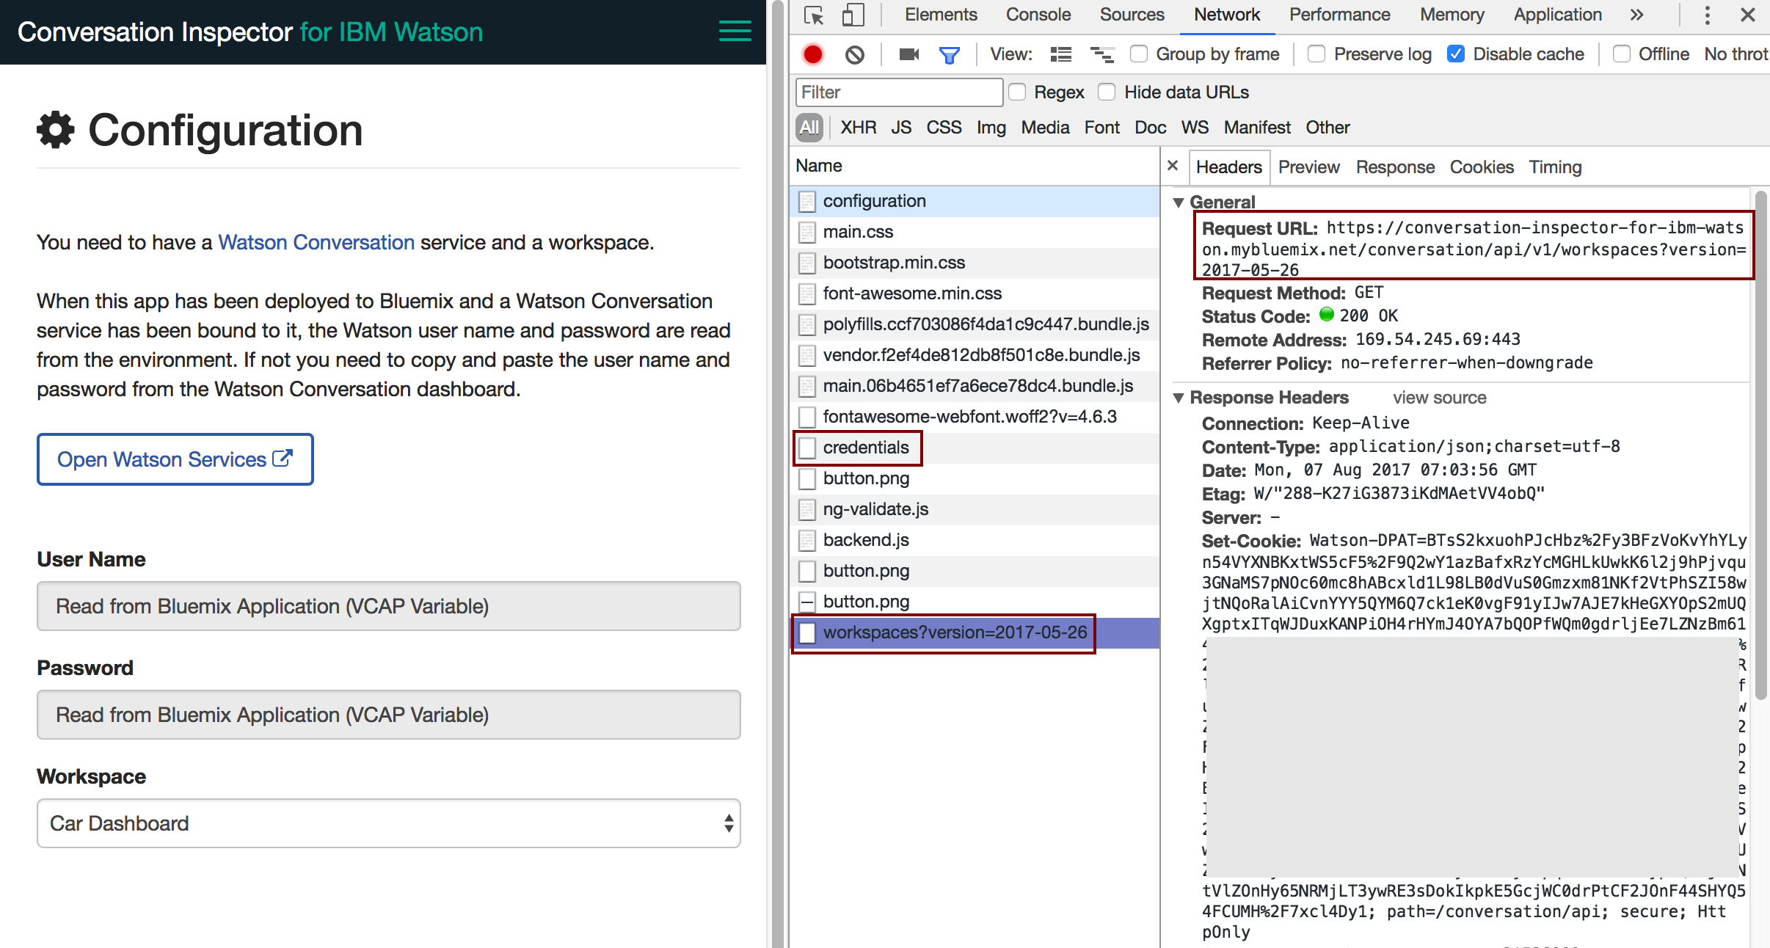This screenshot has height=948, width=1770.
Task: Select the workspaces?version=2017-05-26 request
Action: (x=975, y=632)
